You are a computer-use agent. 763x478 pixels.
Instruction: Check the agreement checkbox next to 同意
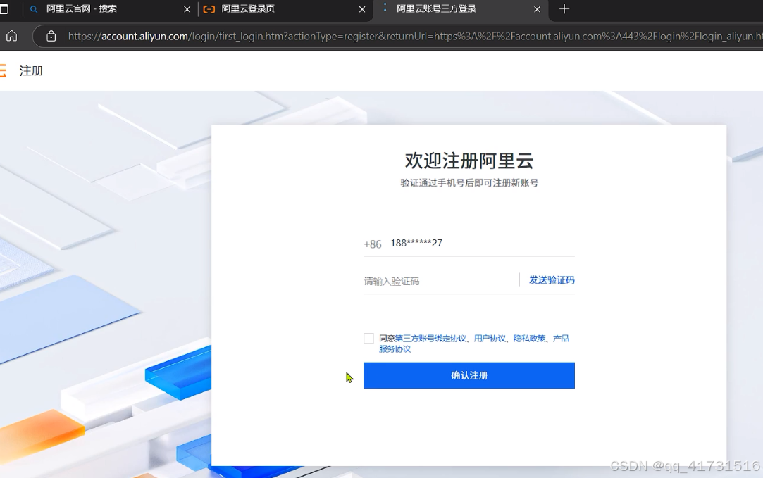coord(369,338)
